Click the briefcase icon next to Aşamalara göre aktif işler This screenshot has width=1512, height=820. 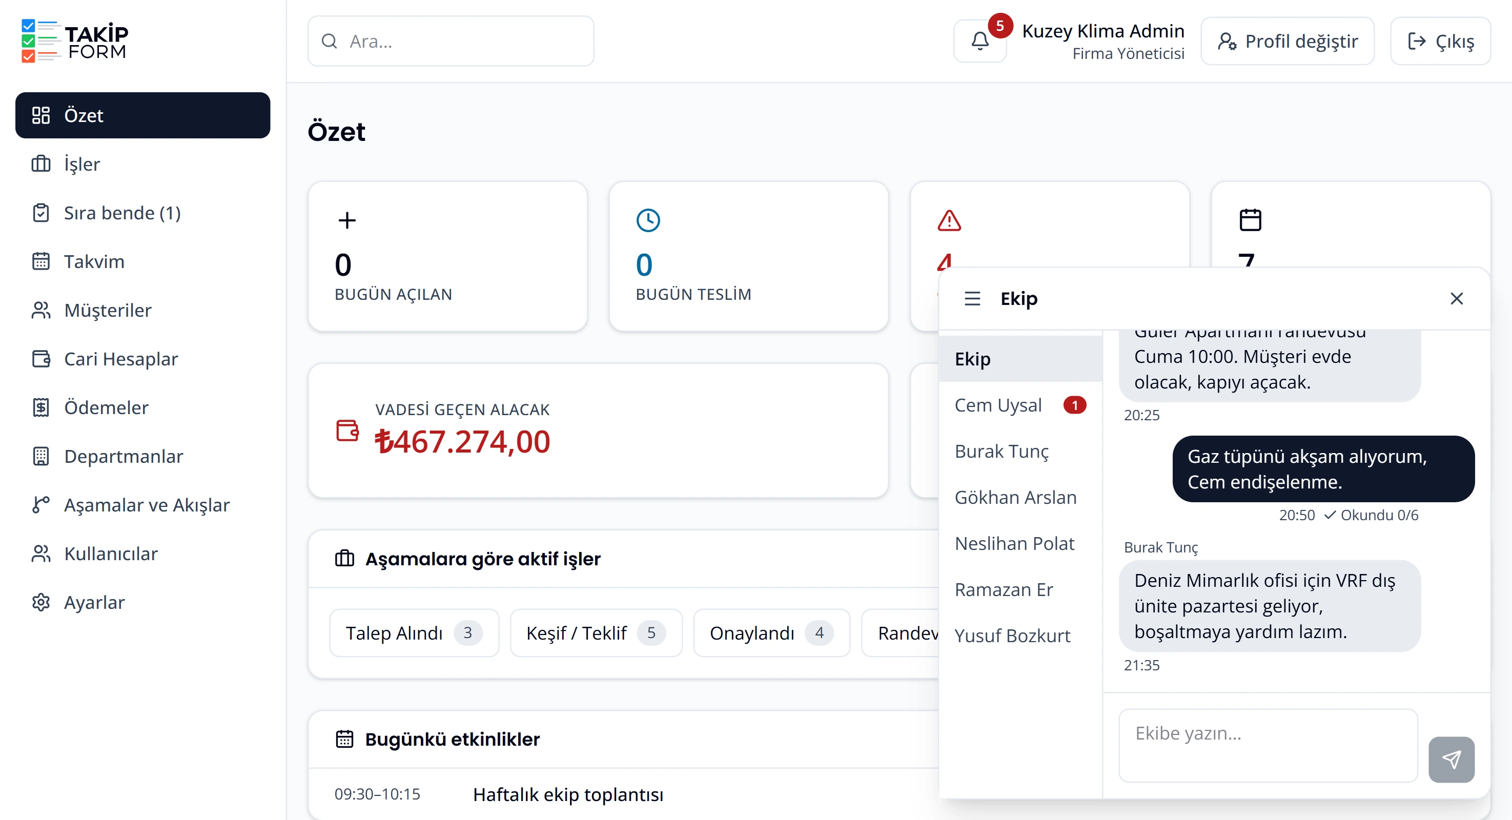click(x=344, y=558)
